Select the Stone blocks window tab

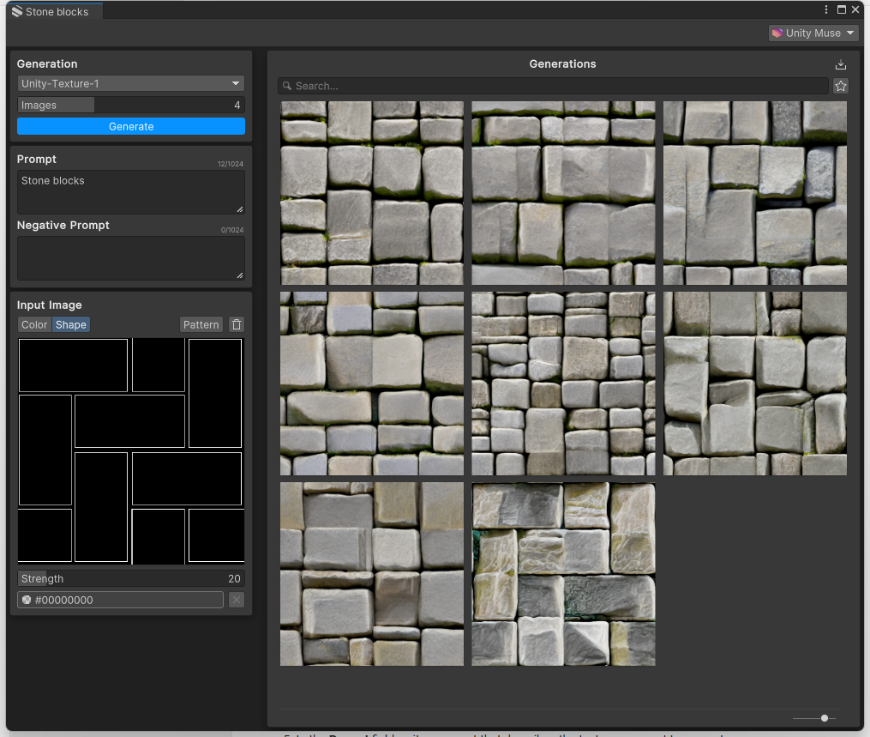[57, 12]
